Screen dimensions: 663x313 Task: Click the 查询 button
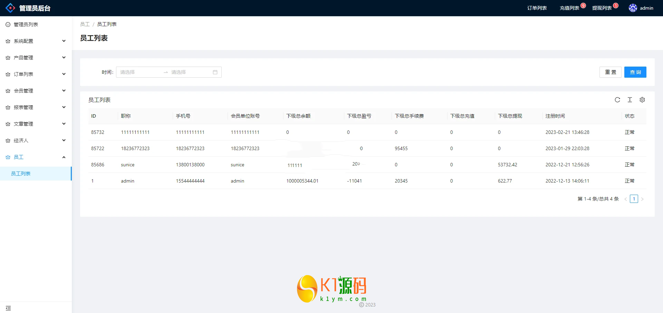635,72
